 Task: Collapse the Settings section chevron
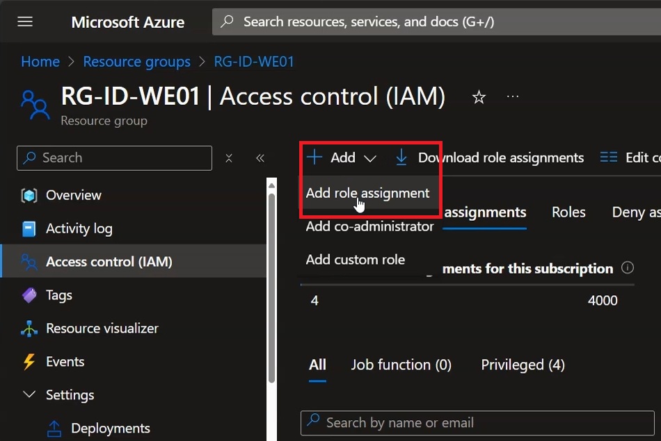[x=29, y=394]
